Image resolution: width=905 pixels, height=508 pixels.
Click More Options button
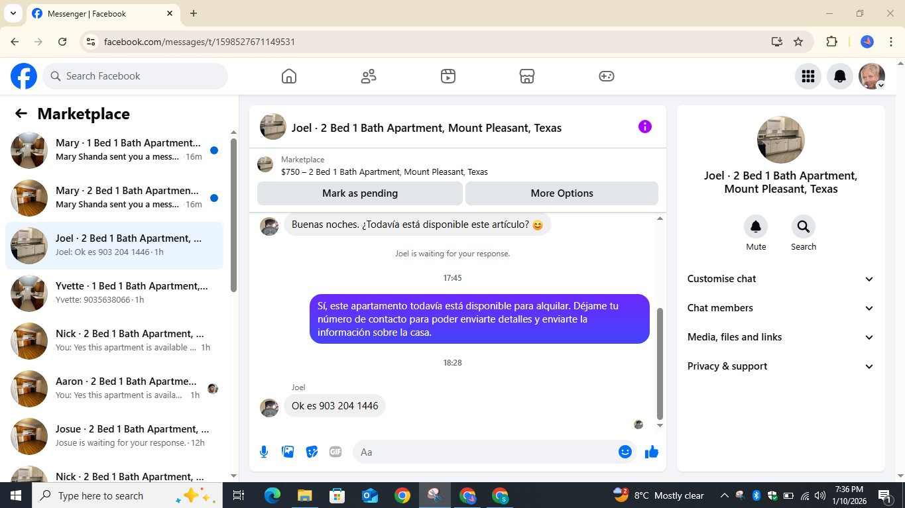click(x=562, y=193)
